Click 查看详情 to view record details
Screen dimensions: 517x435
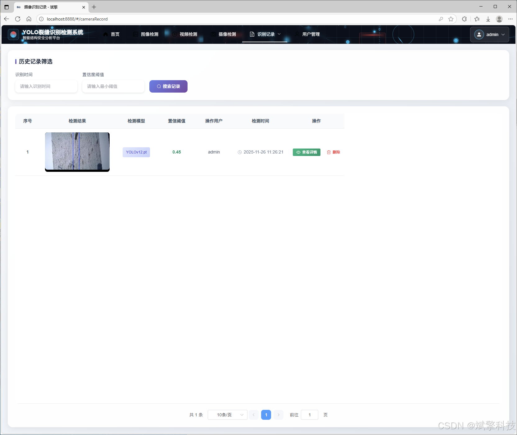point(306,152)
